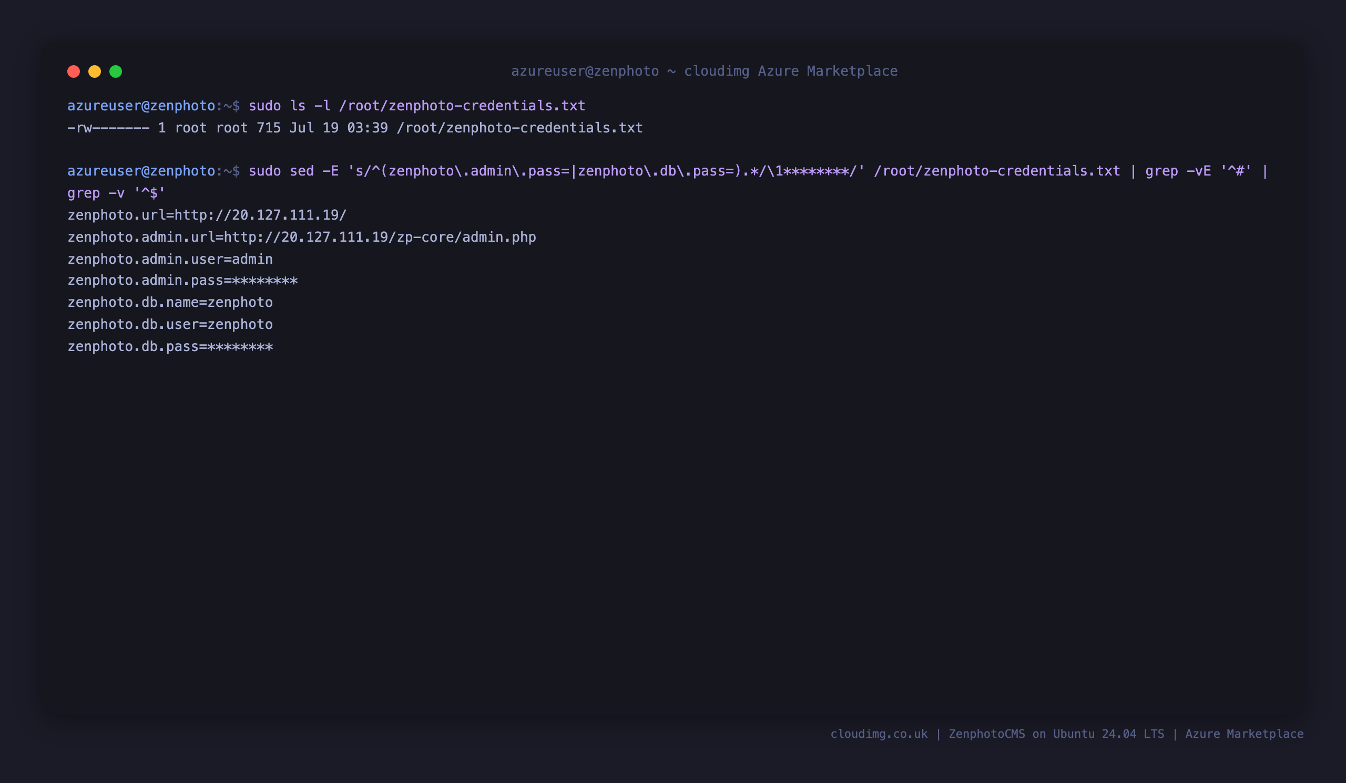This screenshot has height=783, width=1346.
Task: Click the wrapped "grep -v '^$'" command line
Action: (x=116, y=193)
